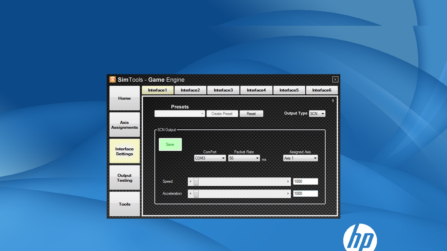
Task: Open the Output Type SCN dropdown
Action: click(x=317, y=113)
